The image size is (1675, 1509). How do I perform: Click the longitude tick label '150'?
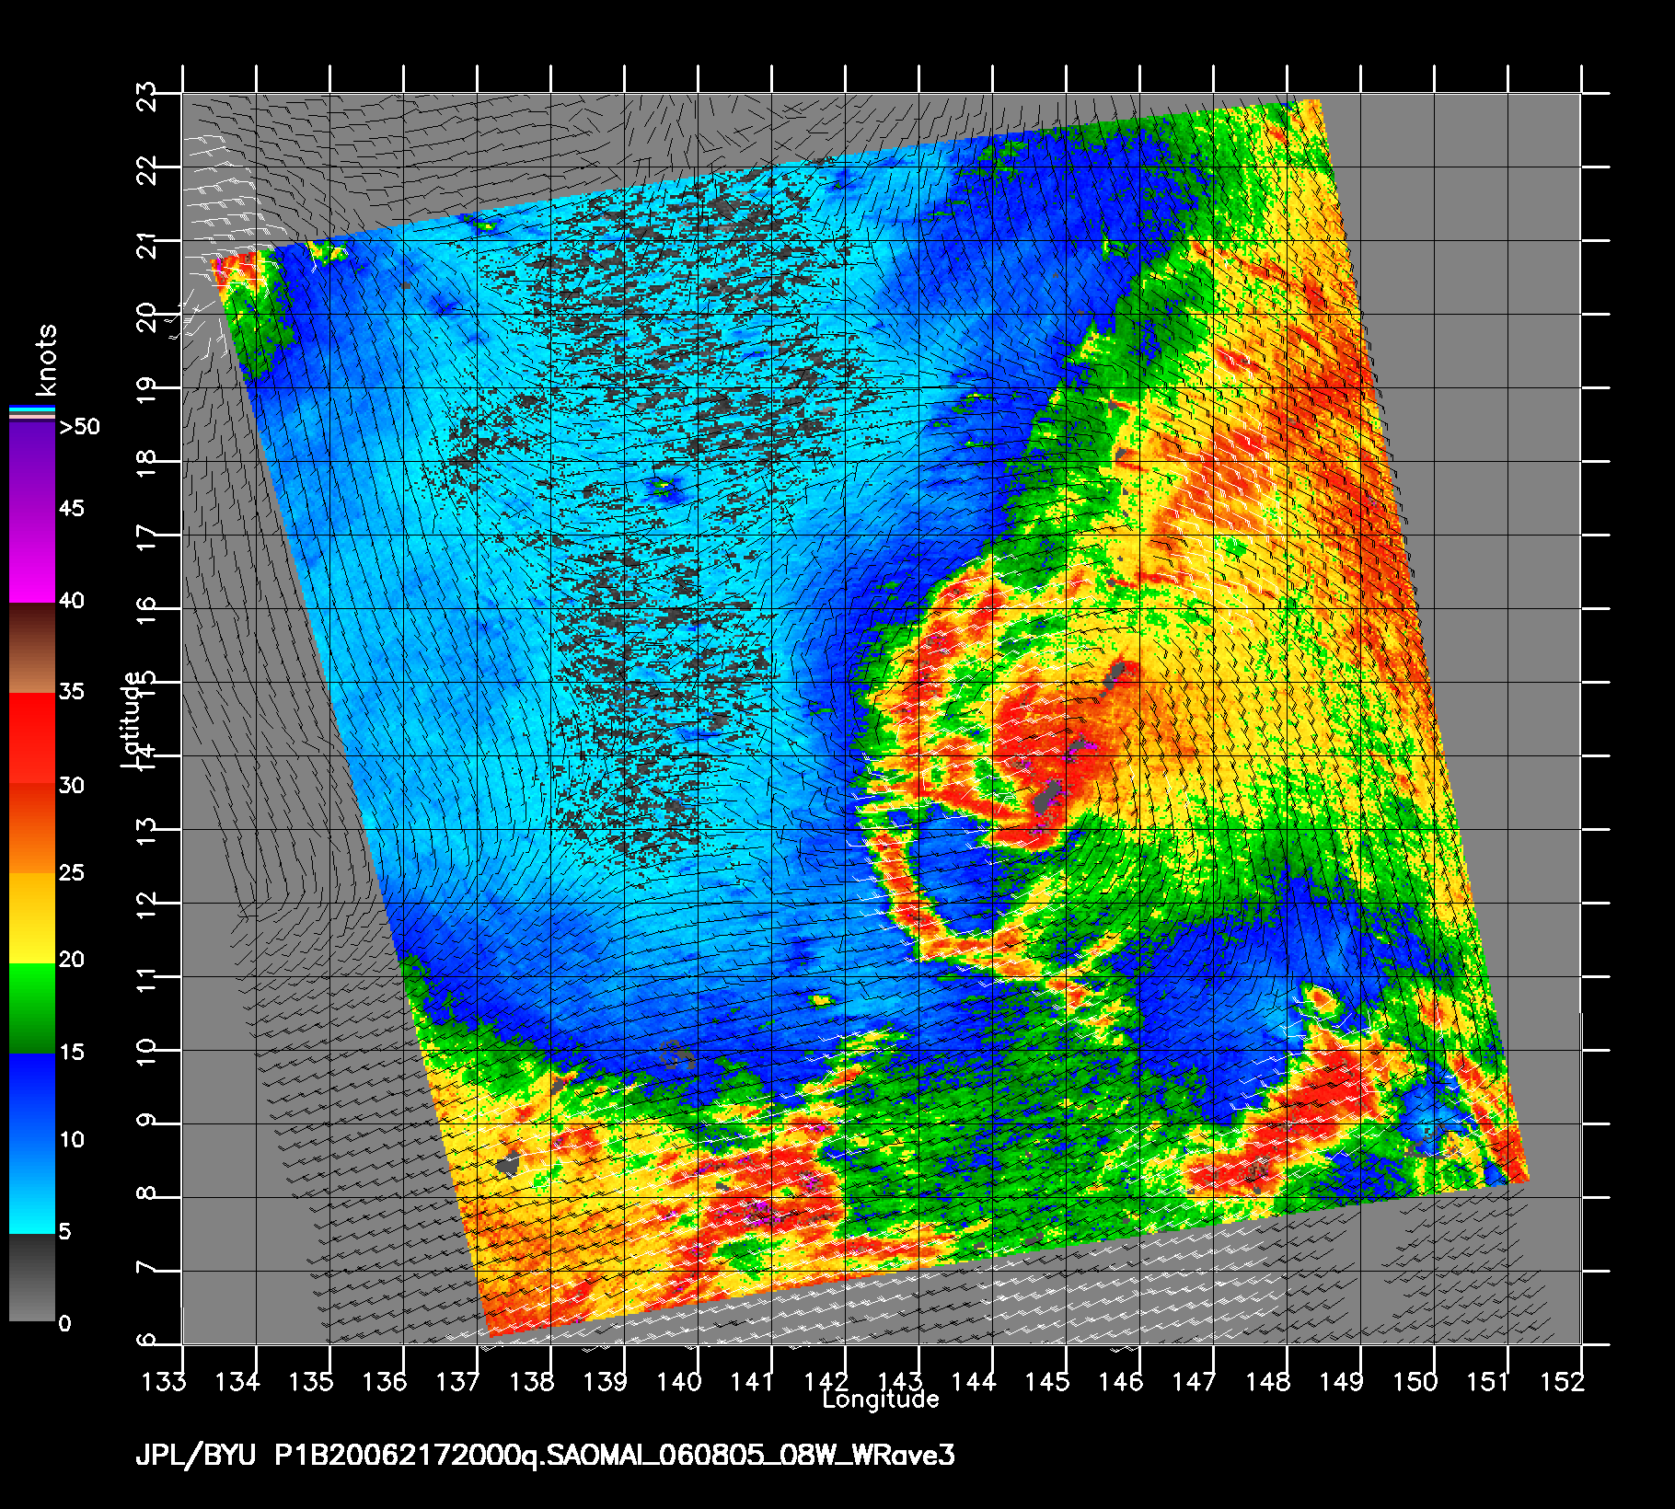click(1415, 1381)
